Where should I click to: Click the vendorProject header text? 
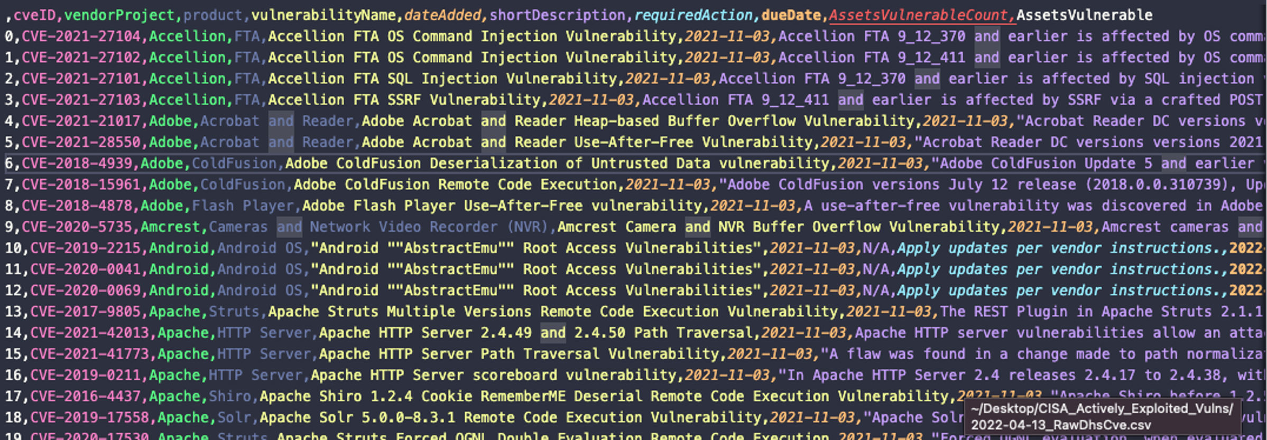pos(119,15)
